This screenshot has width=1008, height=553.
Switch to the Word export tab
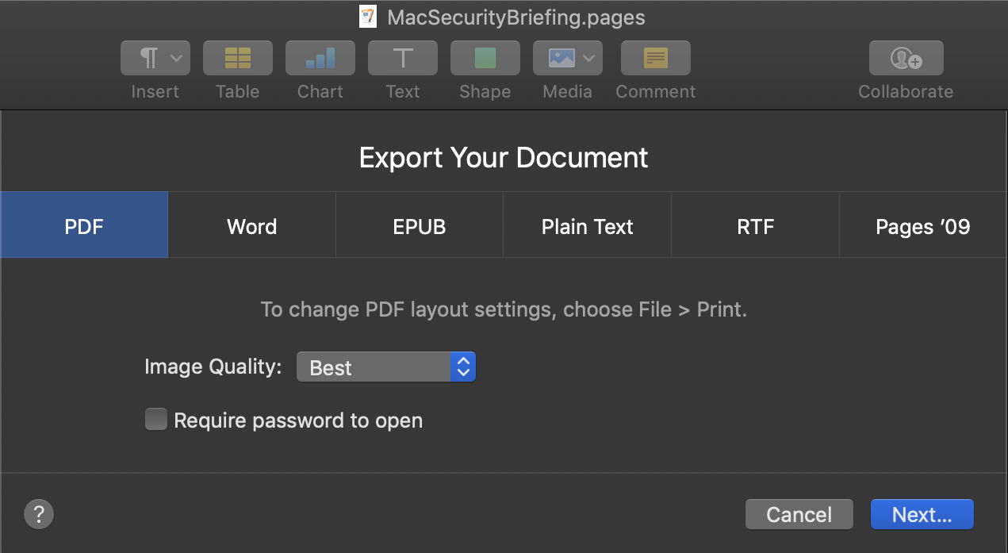pos(252,226)
